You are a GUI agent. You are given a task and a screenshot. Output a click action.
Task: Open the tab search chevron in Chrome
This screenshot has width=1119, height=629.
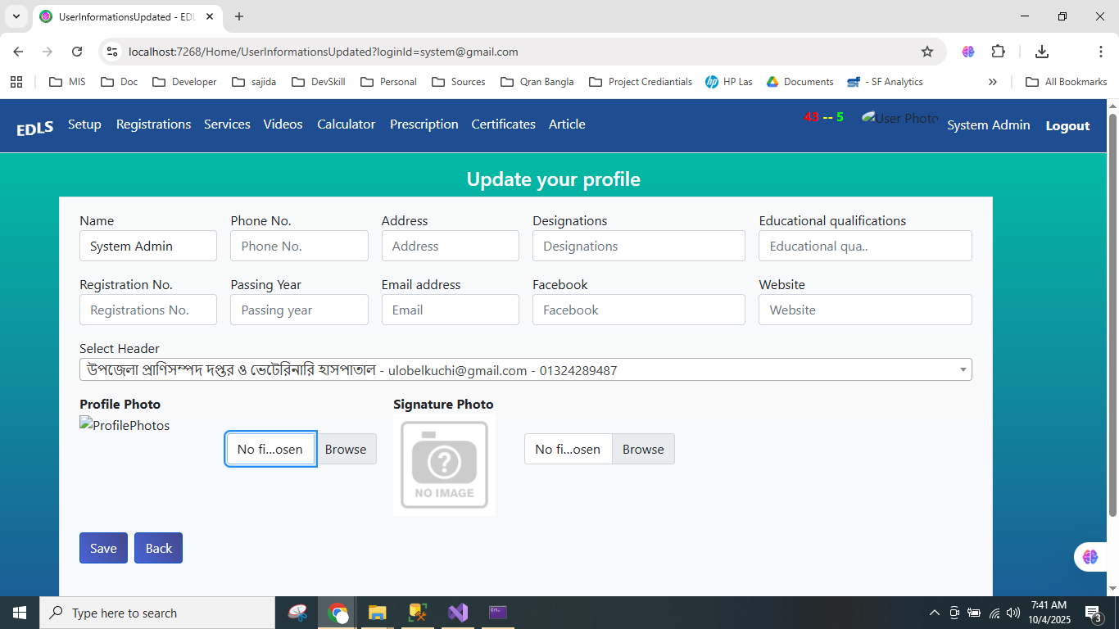point(16,16)
